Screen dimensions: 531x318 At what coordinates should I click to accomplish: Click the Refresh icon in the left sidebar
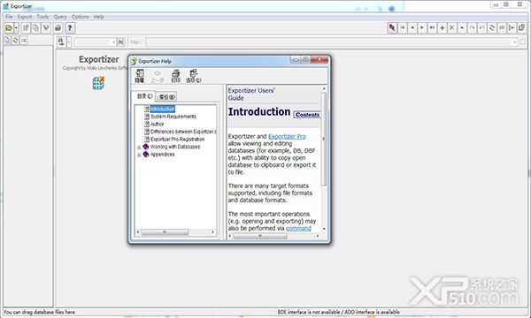[16, 41]
